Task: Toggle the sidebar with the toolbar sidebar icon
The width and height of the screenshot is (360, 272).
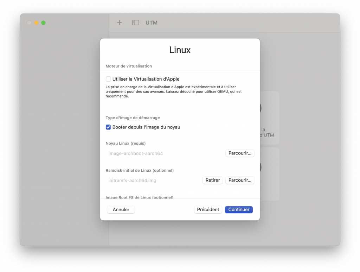Action: point(135,23)
